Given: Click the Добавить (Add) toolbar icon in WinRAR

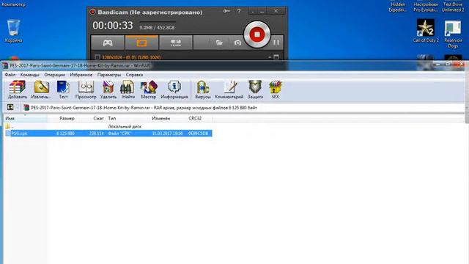Looking at the screenshot, I should pyautogui.click(x=17, y=89).
